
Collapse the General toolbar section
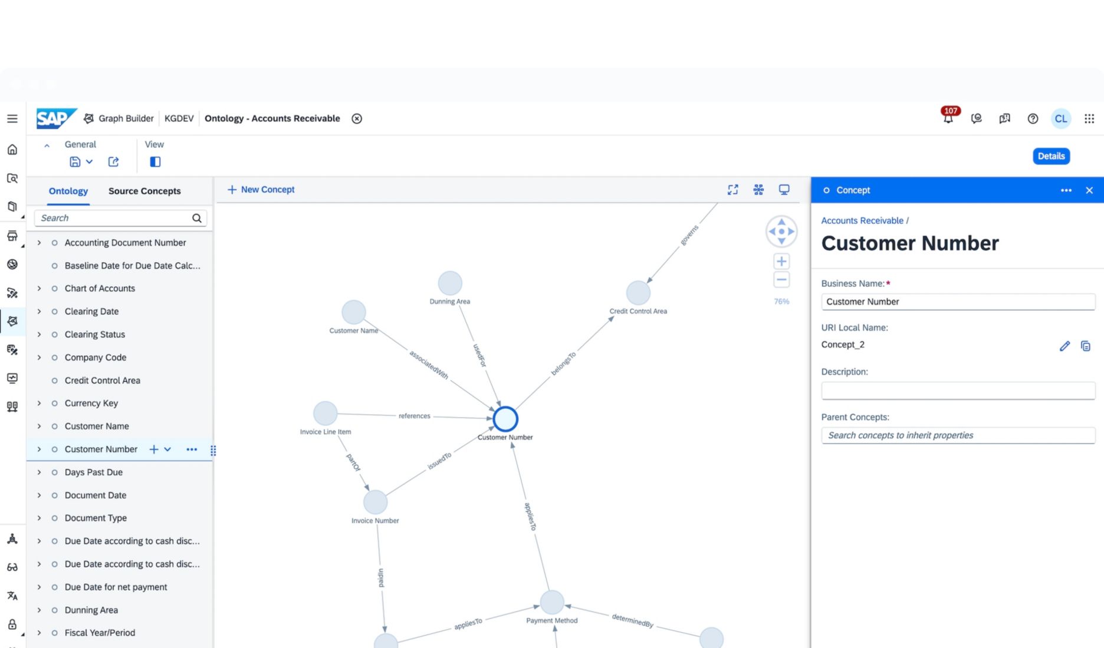tap(47, 145)
